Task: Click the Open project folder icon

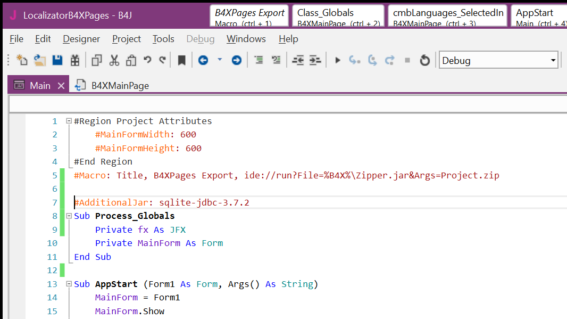Action: [x=40, y=60]
